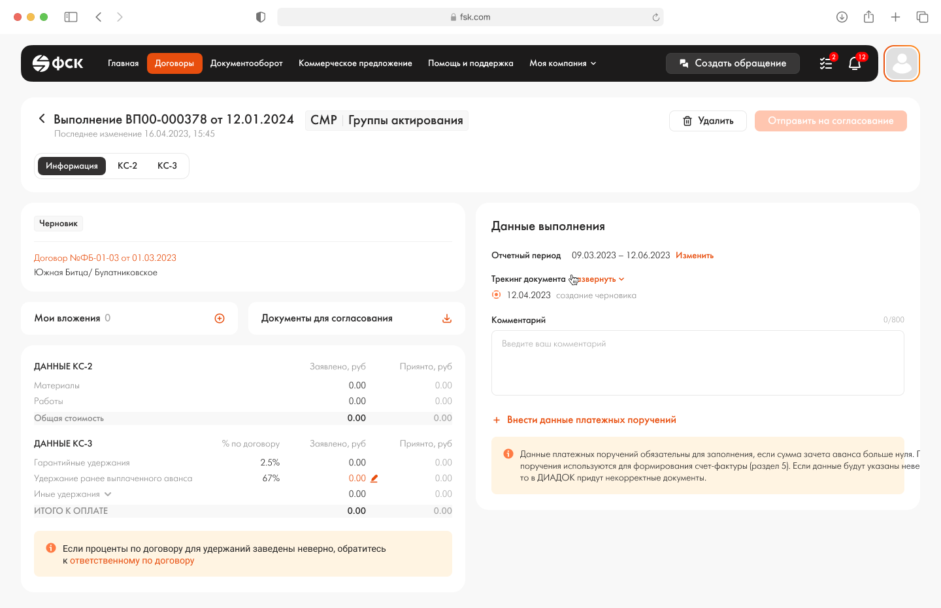Switch to the КС-3 tab
This screenshot has width=941, height=608.
[x=167, y=166]
